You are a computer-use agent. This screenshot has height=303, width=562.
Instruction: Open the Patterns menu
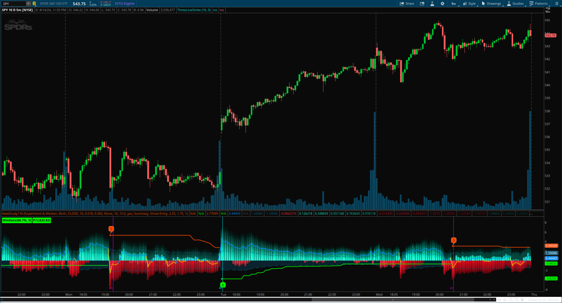(x=539, y=4)
